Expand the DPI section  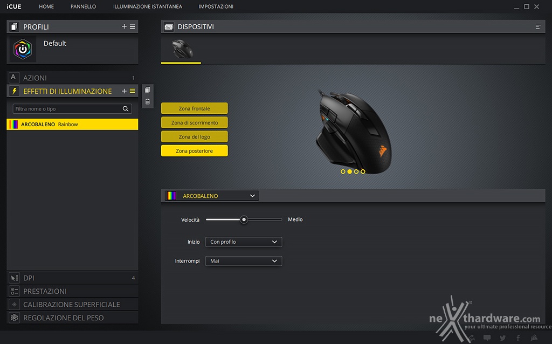pyautogui.click(x=72, y=278)
